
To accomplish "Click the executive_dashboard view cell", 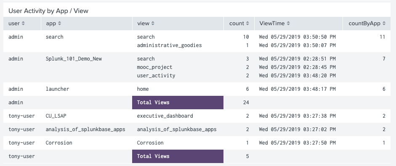I will (x=165, y=116).
